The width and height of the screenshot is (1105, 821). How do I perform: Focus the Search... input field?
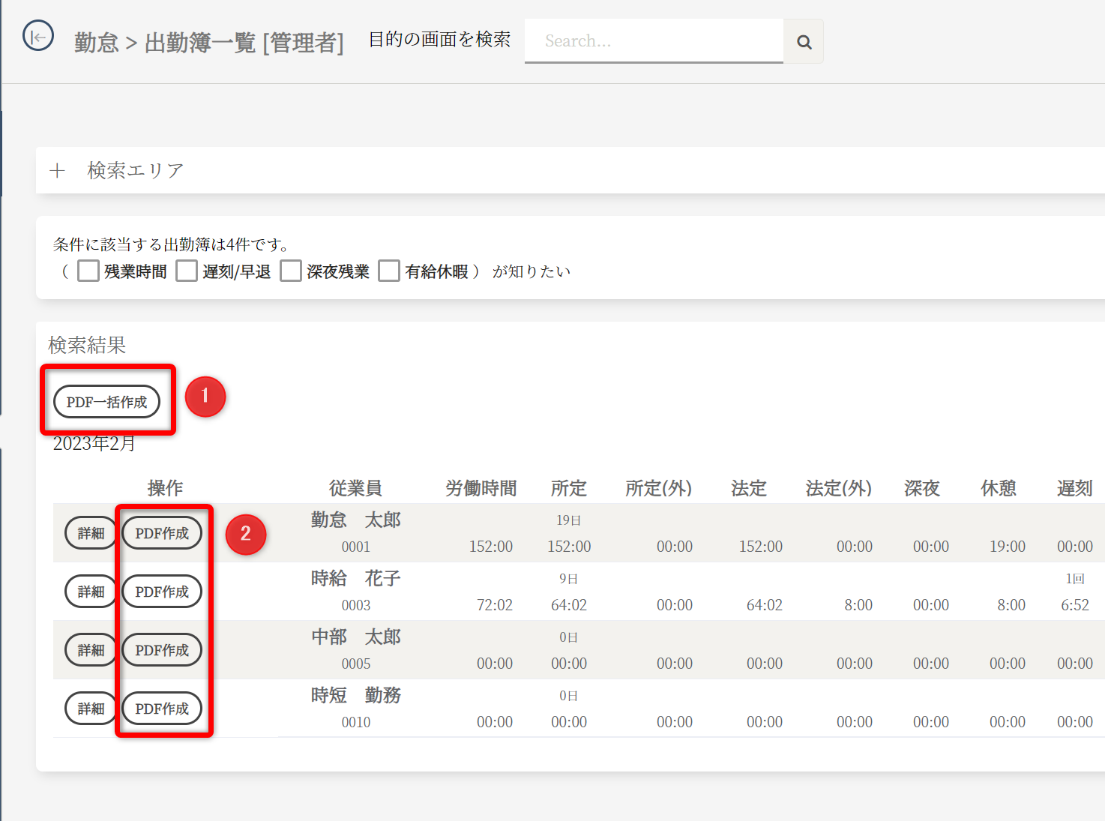point(653,41)
